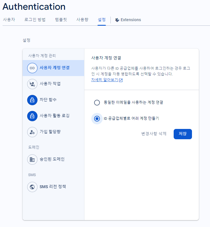This screenshot has height=227, width=210.
Task: Select the 설정 tab
Action: click(x=102, y=20)
